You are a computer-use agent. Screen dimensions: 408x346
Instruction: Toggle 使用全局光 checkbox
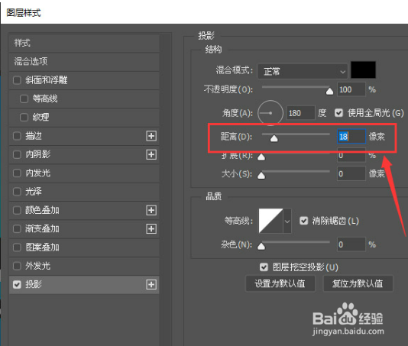[338, 113]
